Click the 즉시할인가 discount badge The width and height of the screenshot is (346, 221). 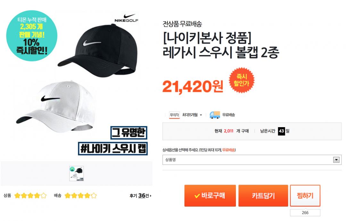pyautogui.click(x=242, y=80)
